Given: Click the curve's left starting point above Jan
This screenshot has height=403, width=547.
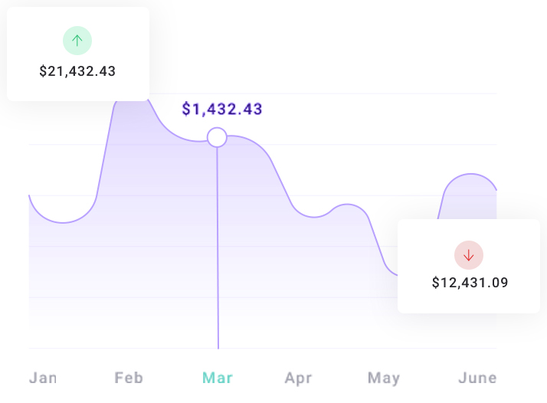Looking at the screenshot, I should [x=29, y=196].
